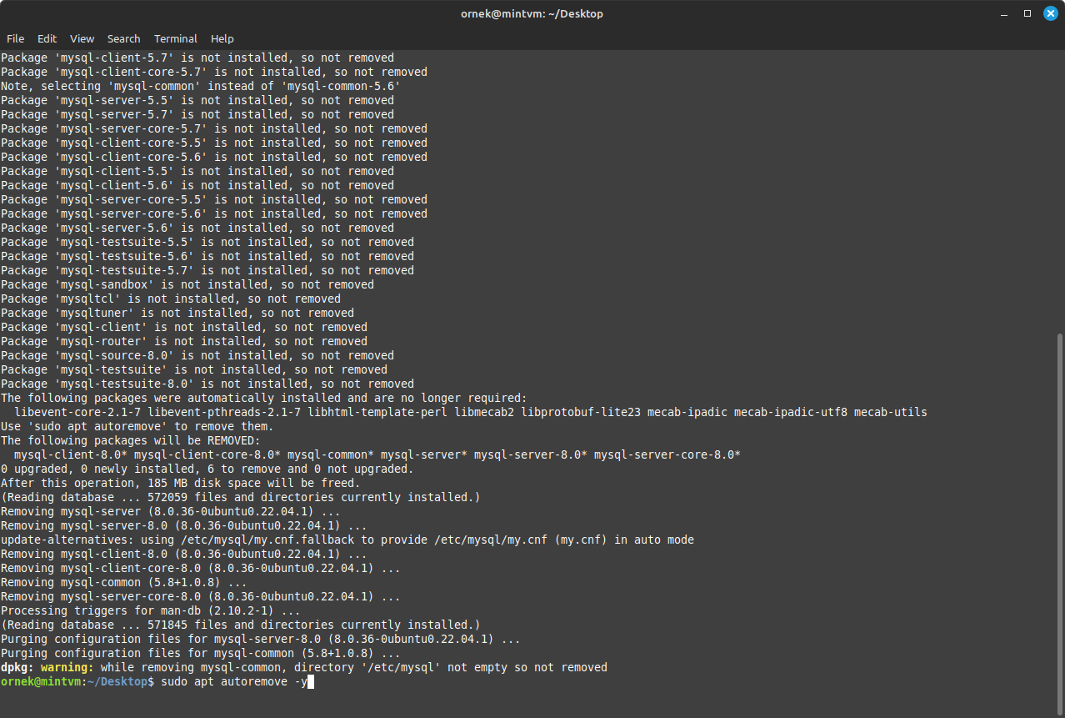Click the prompt text ornek@mintvm
Image resolution: width=1065 pixels, height=718 pixels.
tap(41, 682)
